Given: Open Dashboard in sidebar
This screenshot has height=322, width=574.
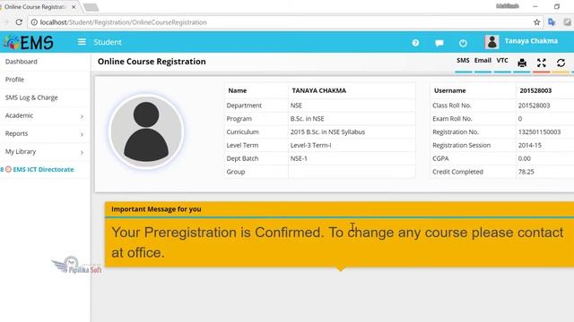Looking at the screenshot, I should pyautogui.click(x=22, y=62).
